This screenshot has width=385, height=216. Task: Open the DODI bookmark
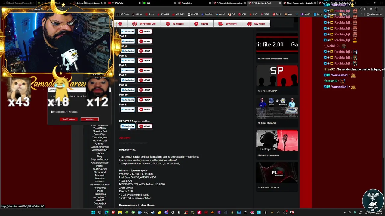tap(242, 14)
